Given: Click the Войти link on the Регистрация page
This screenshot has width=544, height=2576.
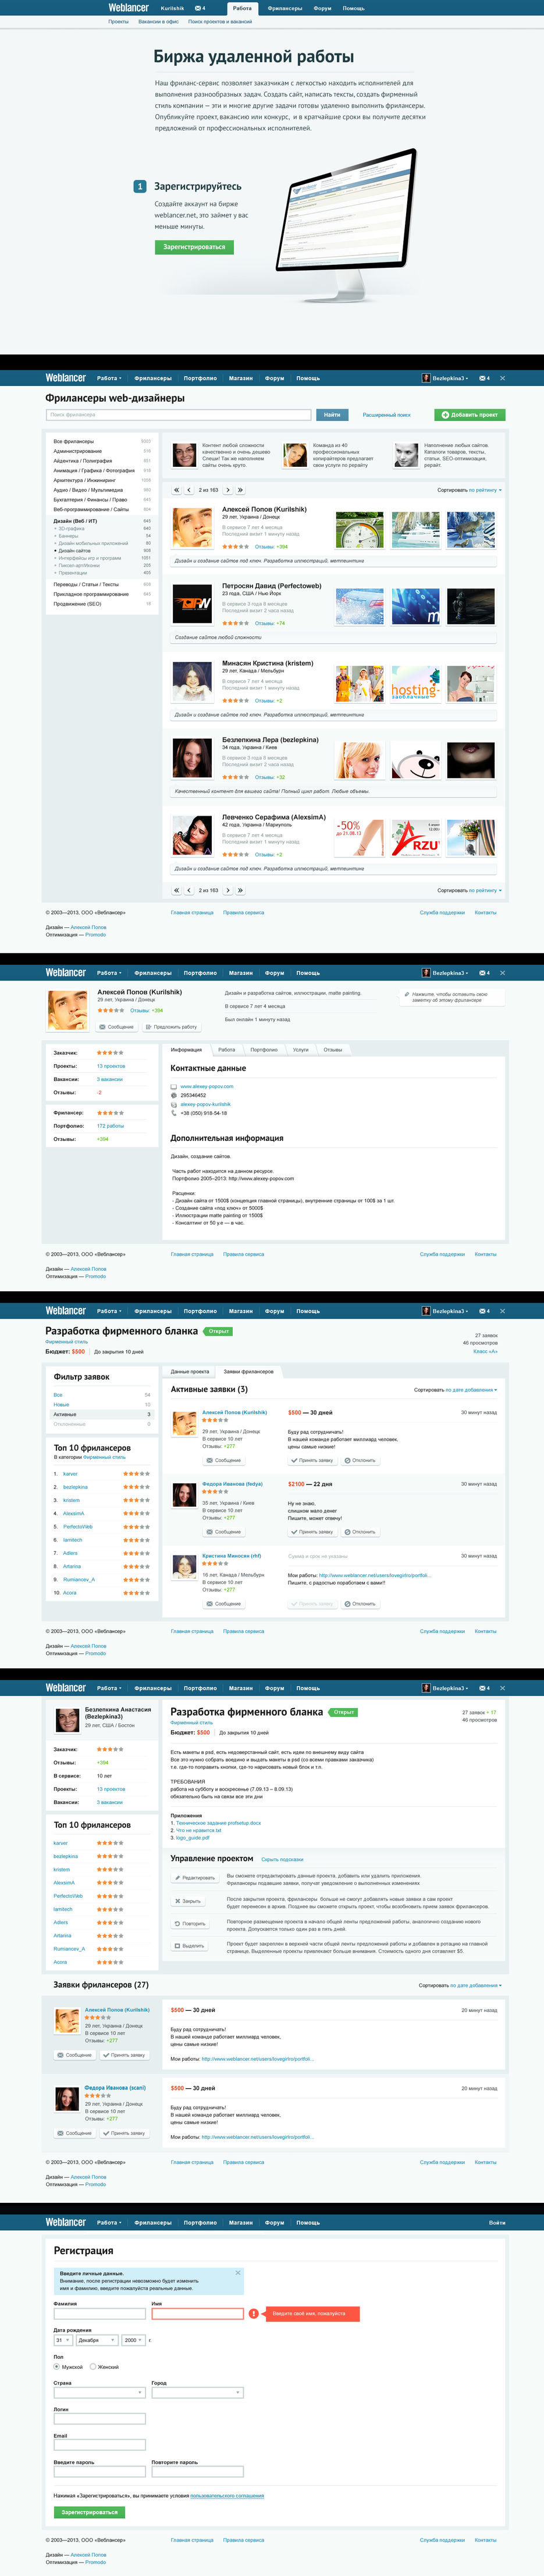Looking at the screenshot, I should [x=497, y=2223].
